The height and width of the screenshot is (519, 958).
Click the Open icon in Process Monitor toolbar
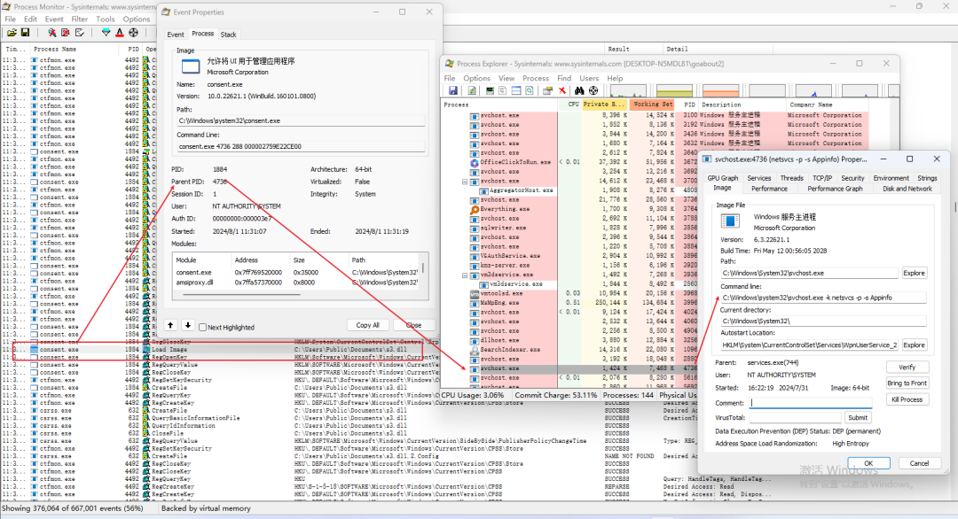pyautogui.click(x=11, y=33)
